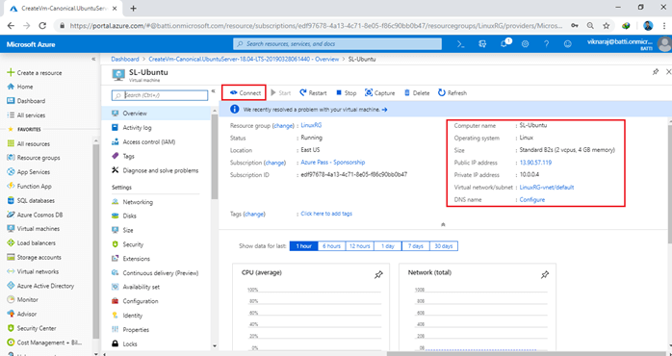Open a new browser tab

tap(133, 8)
